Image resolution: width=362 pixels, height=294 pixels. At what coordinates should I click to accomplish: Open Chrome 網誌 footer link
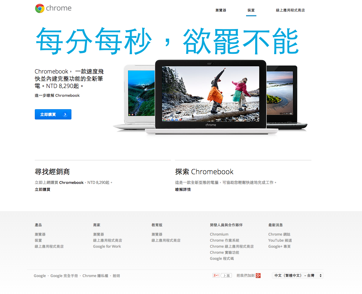279,234
